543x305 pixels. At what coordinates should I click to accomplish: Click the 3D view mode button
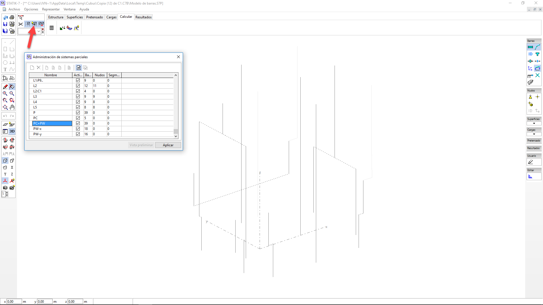click(12, 131)
